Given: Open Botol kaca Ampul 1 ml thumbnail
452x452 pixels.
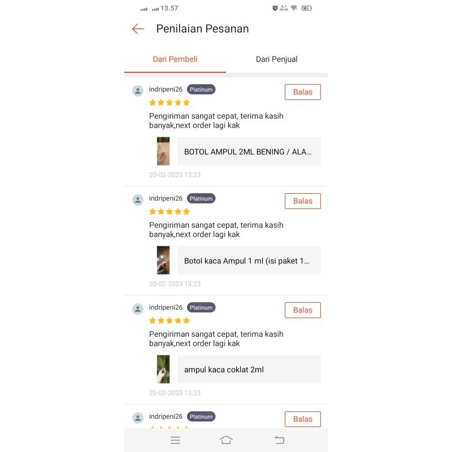Looking at the screenshot, I should [x=163, y=260].
